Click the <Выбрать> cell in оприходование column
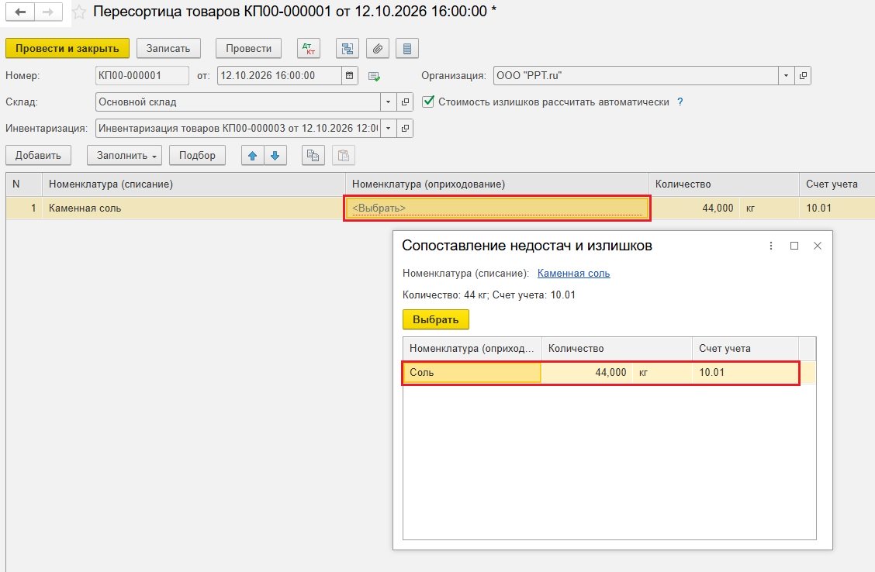Image resolution: width=875 pixels, height=572 pixels. 497,208
